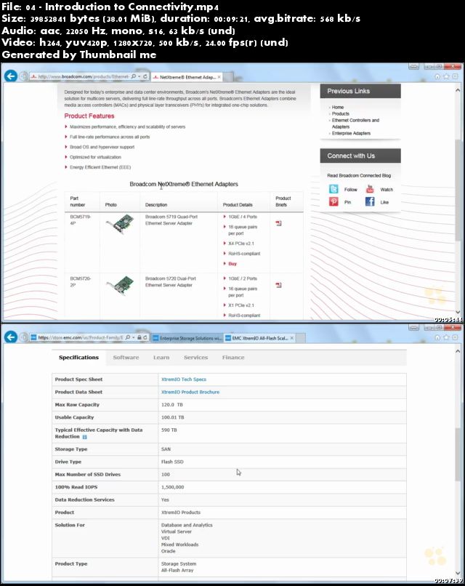Click the 'Max Raw Capacity' row label
Image resolution: width=465 pixels, height=586 pixels.
pos(77,404)
